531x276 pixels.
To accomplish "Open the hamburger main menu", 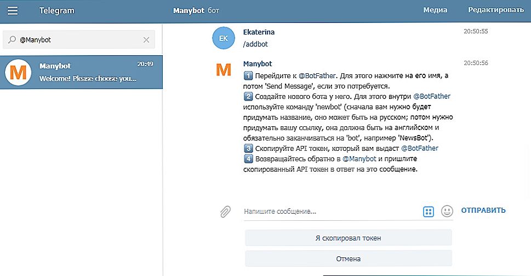I will coord(13,10).
